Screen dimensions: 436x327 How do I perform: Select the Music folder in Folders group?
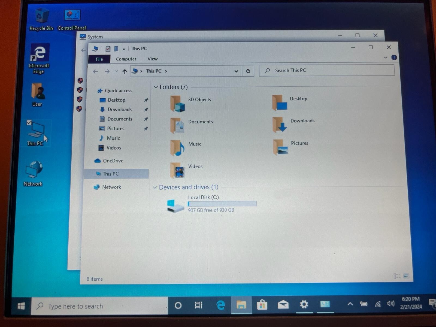click(186, 148)
